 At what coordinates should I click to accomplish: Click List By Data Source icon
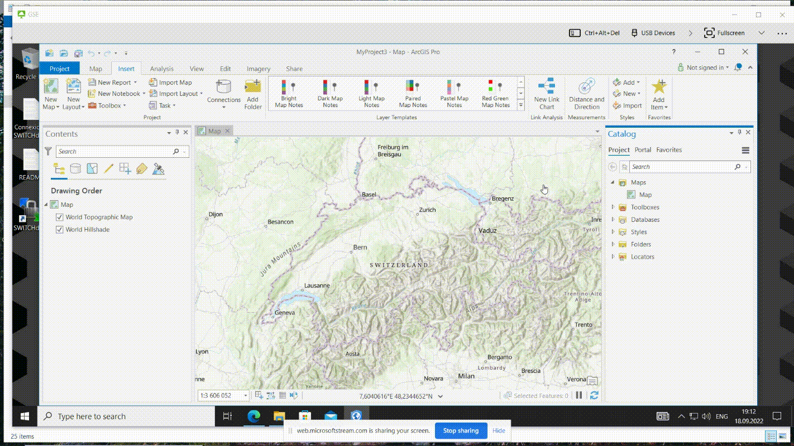(x=75, y=168)
